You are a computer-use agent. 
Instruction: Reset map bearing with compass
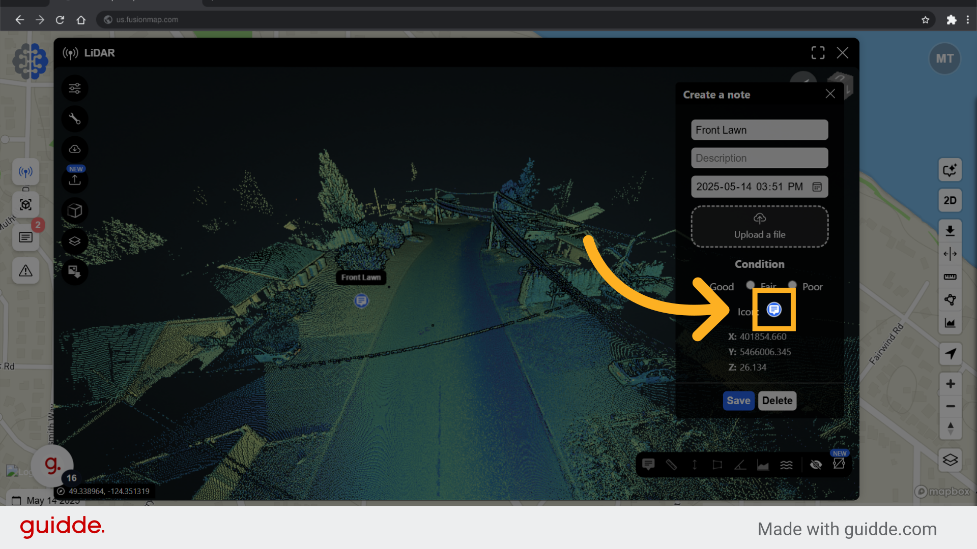click(x=950, y=428)
